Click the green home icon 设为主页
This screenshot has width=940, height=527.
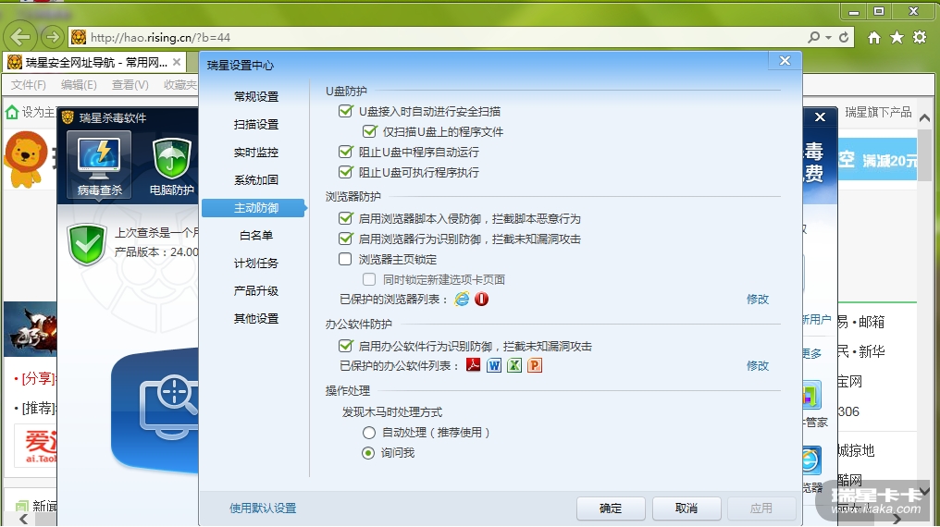pos(12,112)
